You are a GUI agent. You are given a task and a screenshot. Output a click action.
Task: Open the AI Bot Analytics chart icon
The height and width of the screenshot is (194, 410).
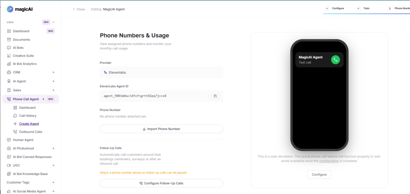pyautogui.click(x=9, y=64)
